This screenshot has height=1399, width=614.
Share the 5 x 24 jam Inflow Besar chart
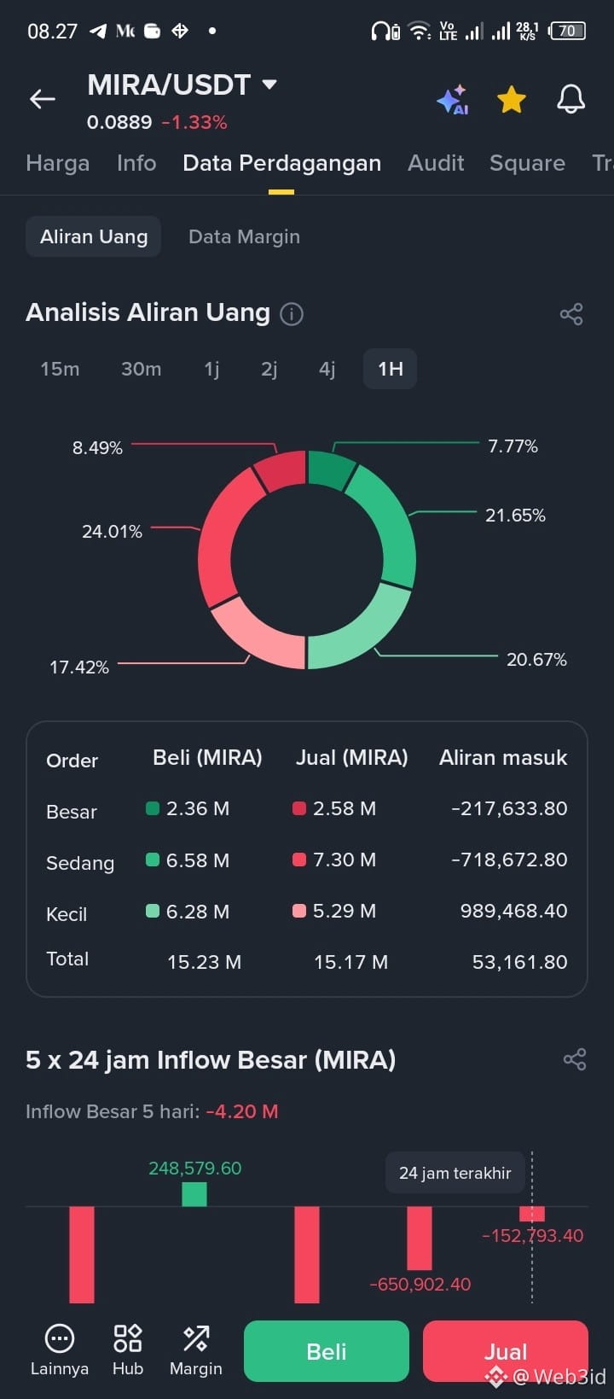pyautogui.click(x=575, y=1059)
